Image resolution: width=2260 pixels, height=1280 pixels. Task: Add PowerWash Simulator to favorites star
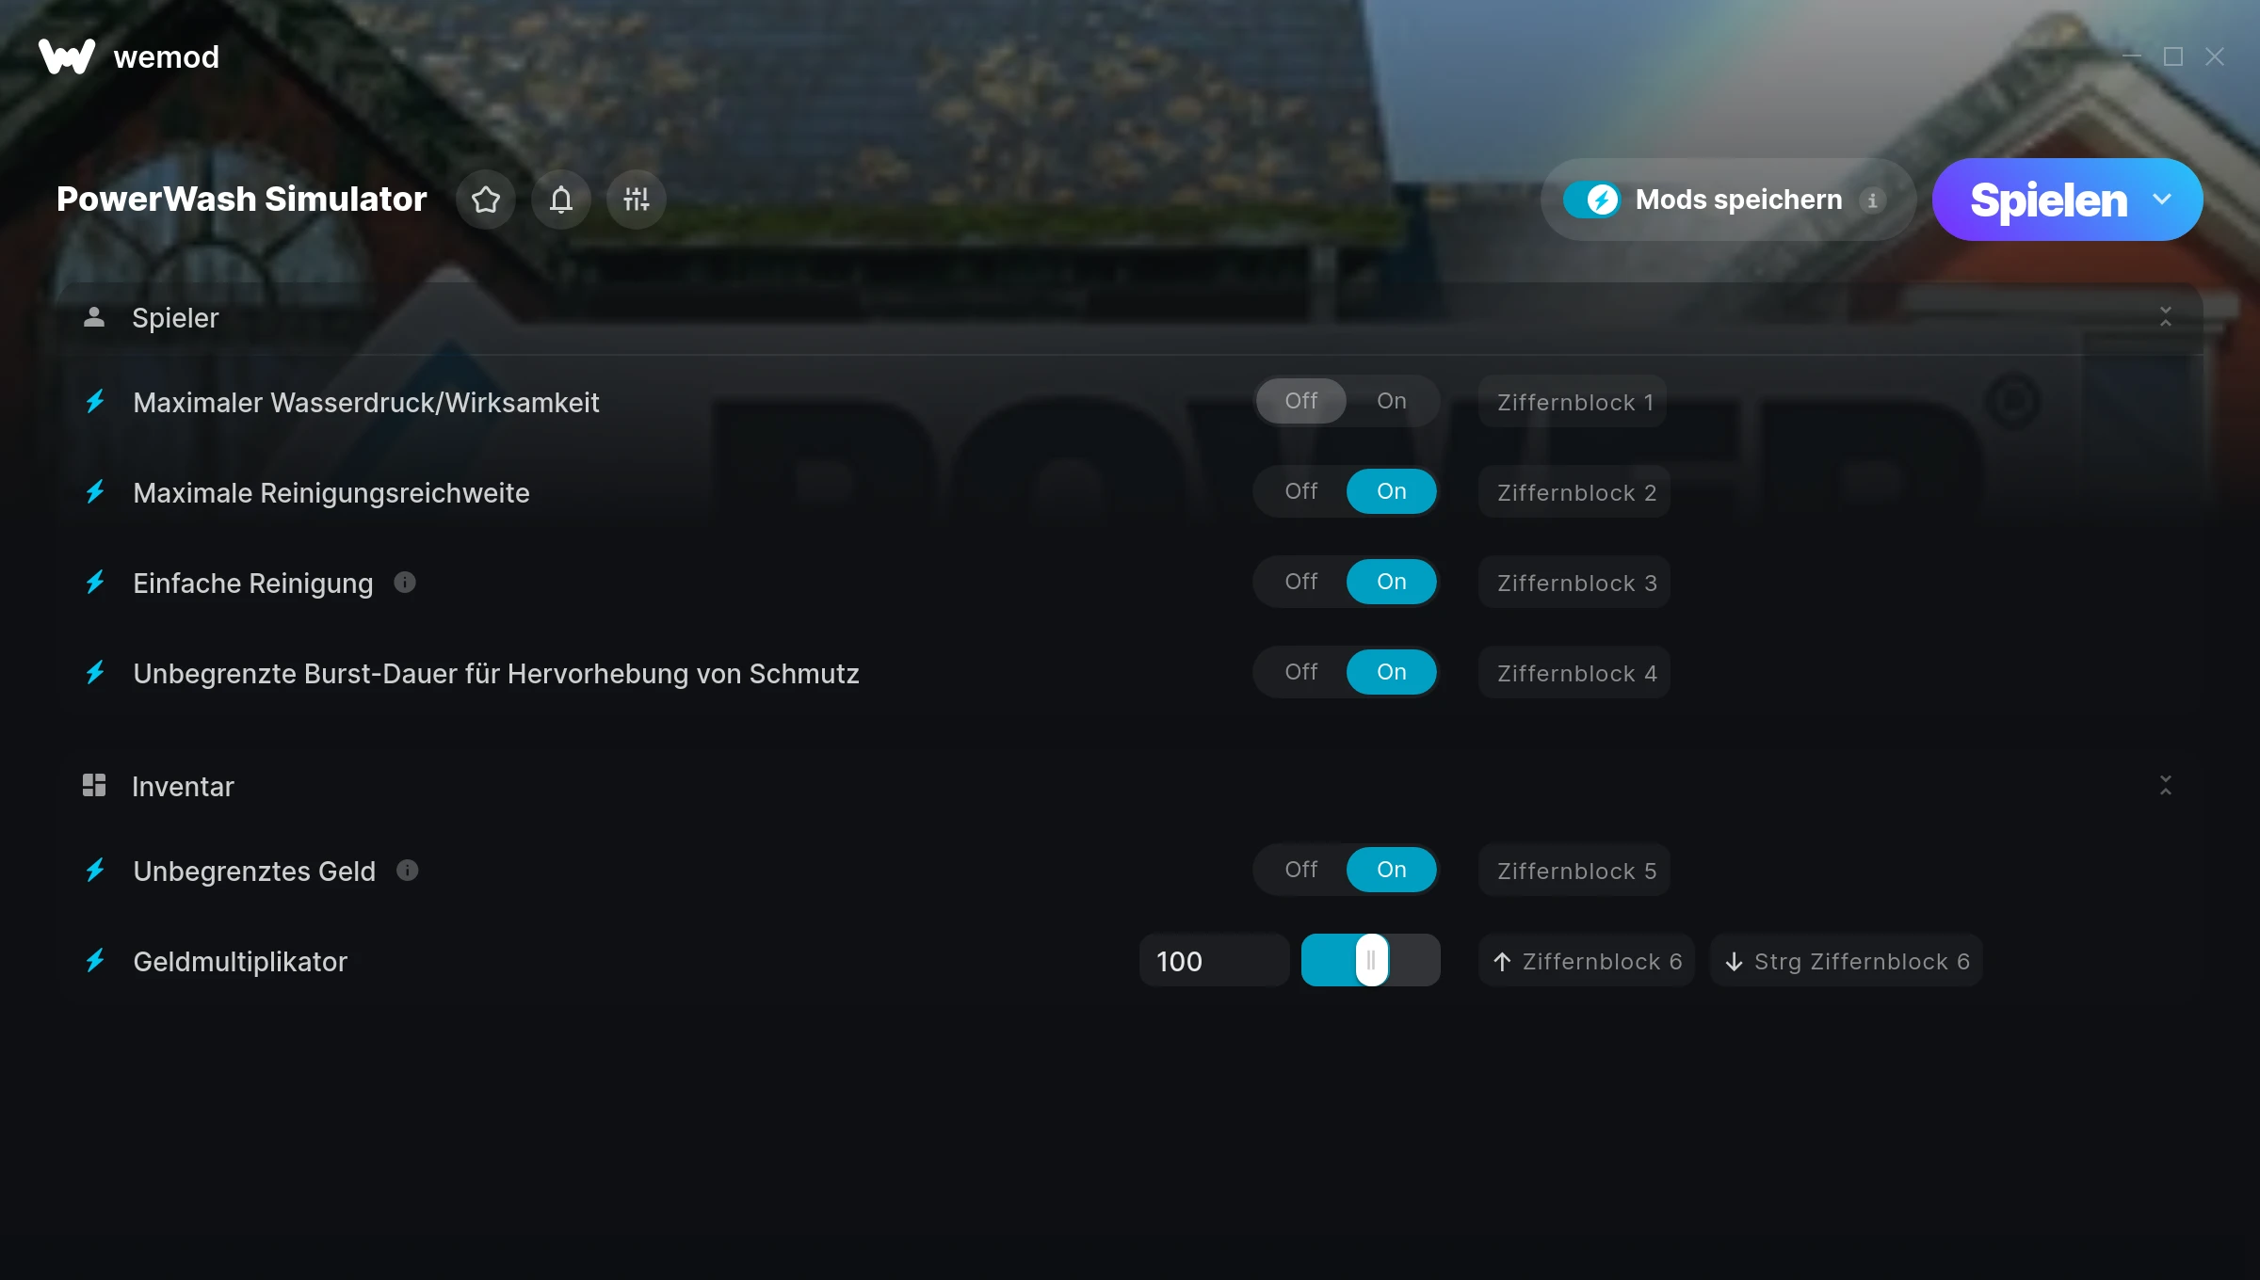[486, 200]
